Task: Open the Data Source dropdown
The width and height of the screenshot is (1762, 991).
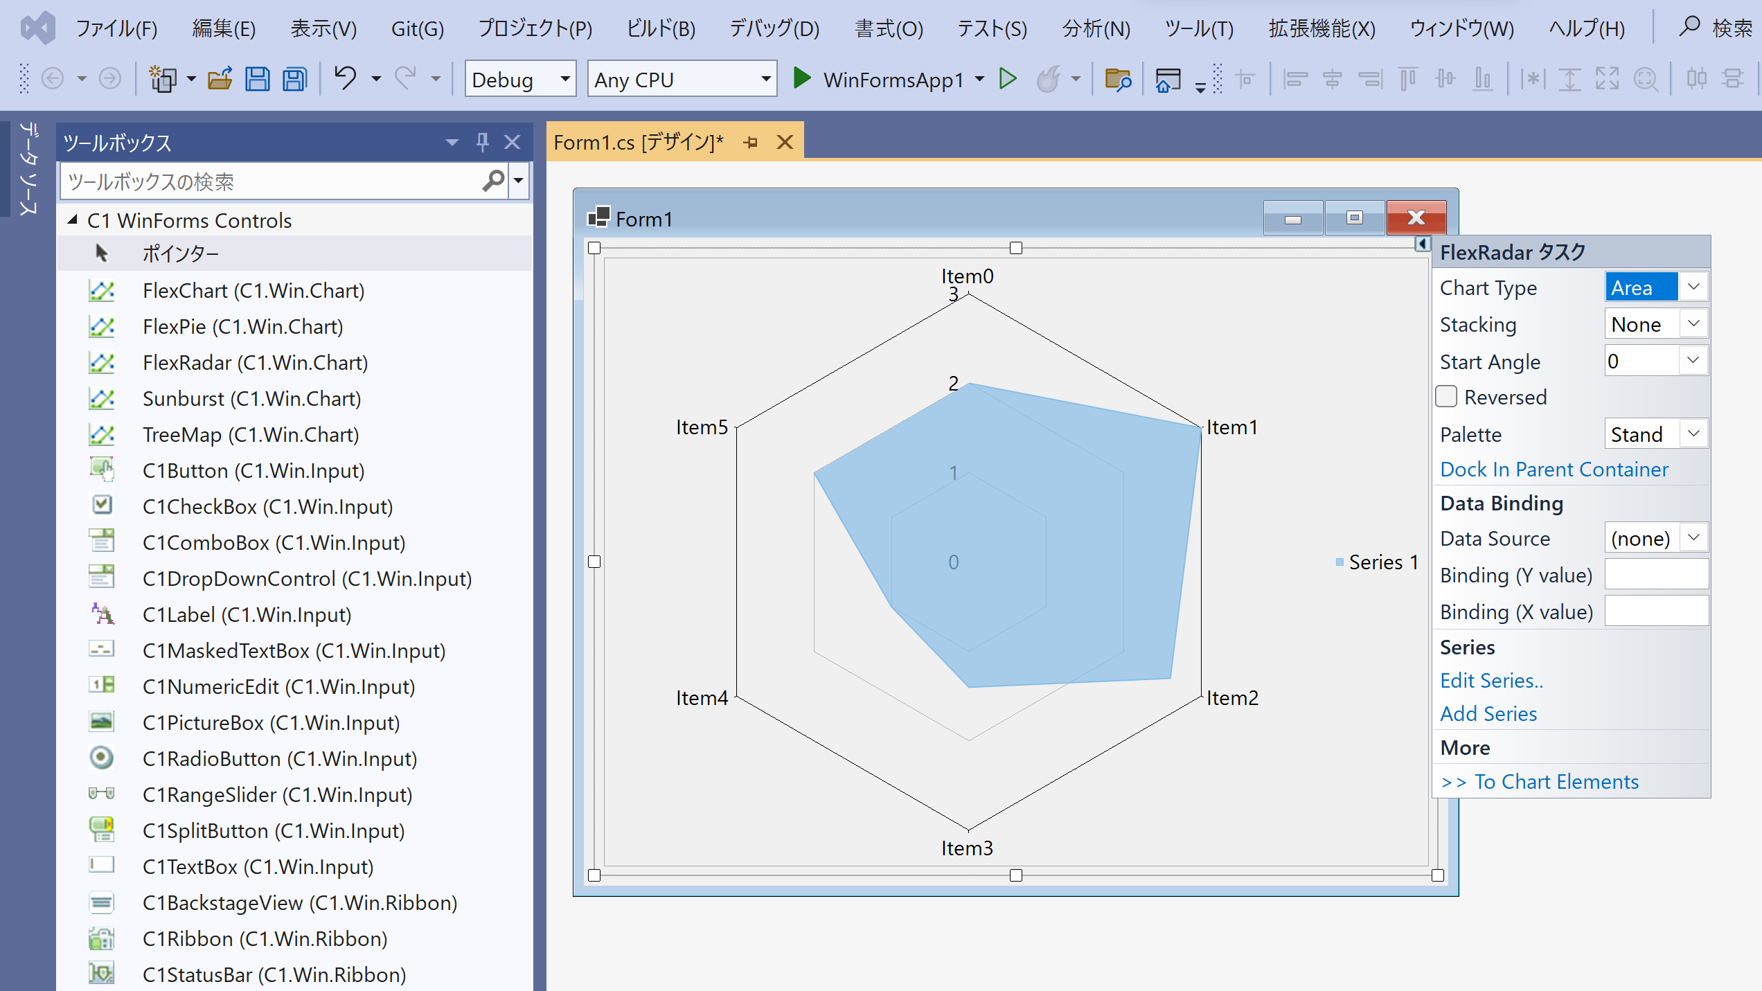Action: click(x=1694, y=537)
